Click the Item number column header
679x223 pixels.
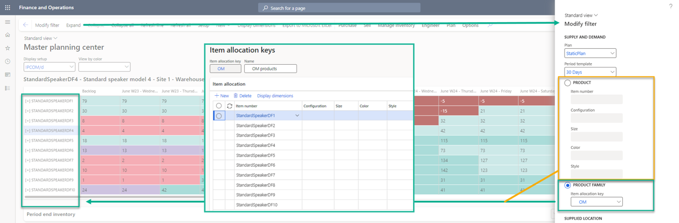247,106
